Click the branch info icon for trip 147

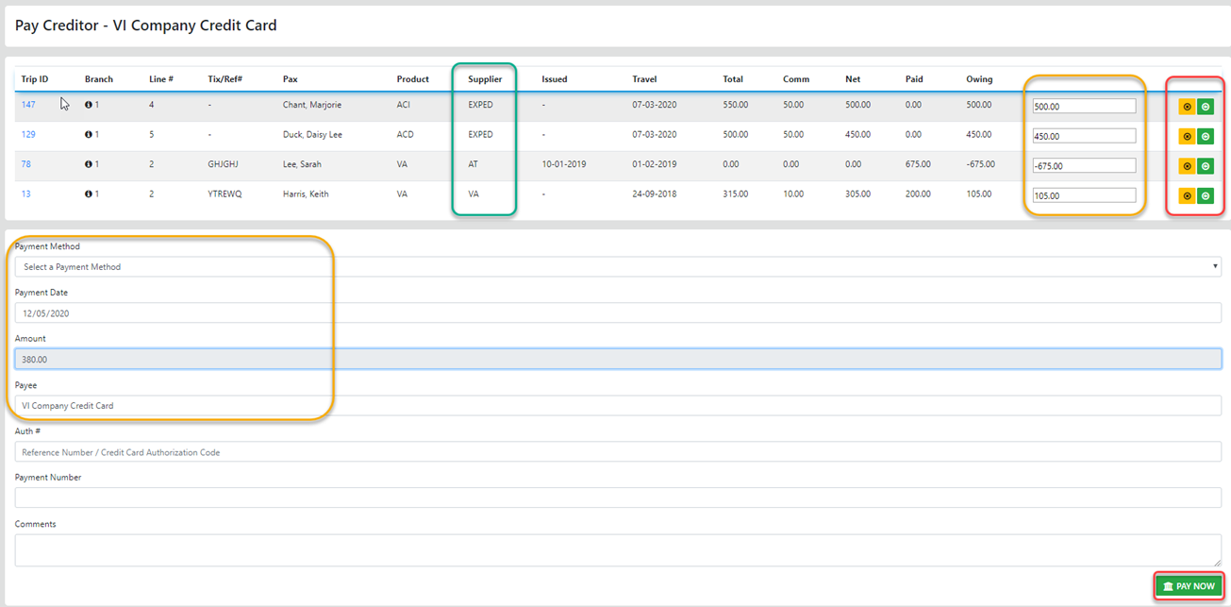(89, 105)
